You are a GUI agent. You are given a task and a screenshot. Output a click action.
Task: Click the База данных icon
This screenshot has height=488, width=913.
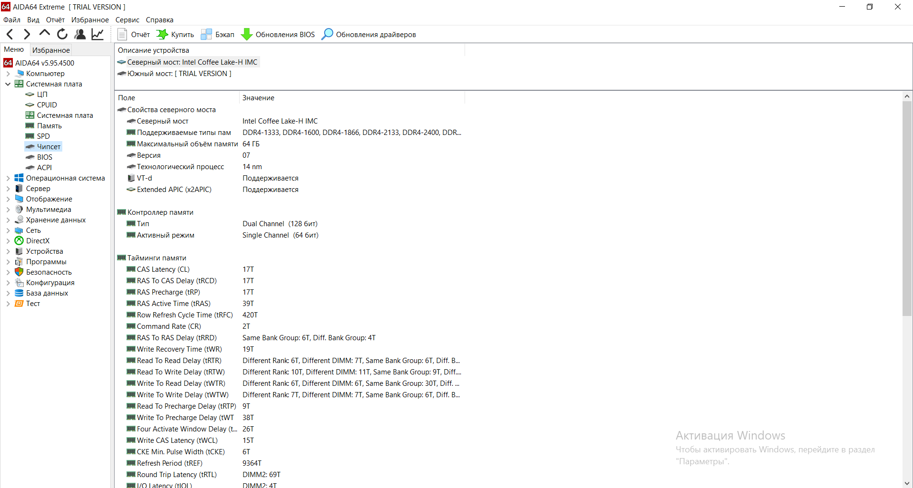19,293
